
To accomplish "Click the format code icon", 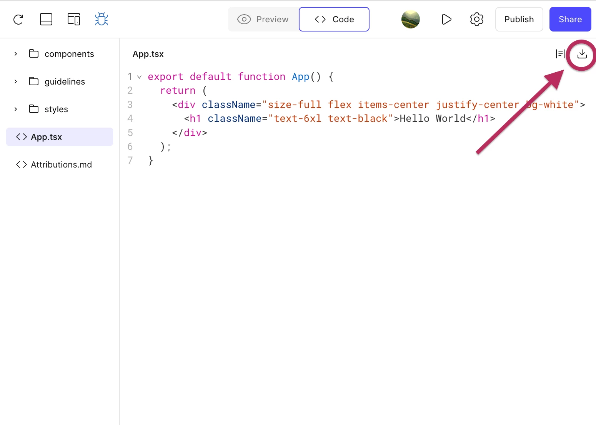I will [x=560, y=54].
